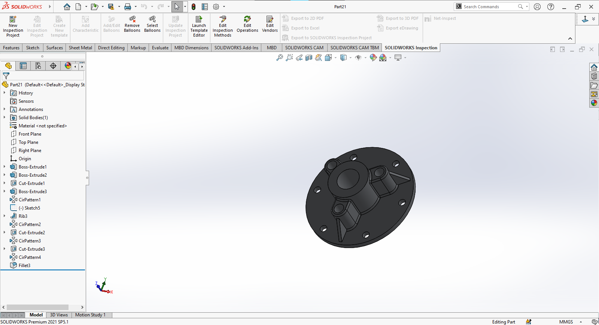
Task: Open File Properties list icon
Action: (205, 7)
